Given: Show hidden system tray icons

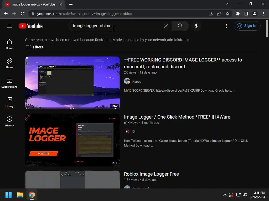Looking at the screenshot, I should pyautogui.click(x=225, y=195).
